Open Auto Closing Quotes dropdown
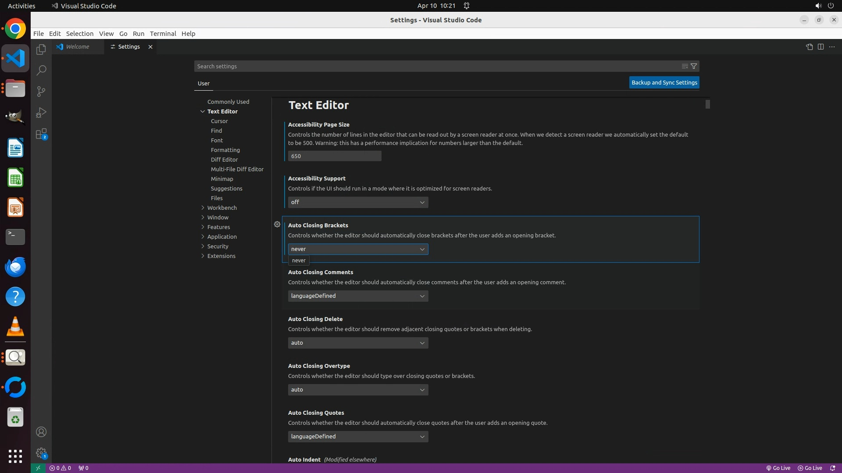 click(358, 437)
